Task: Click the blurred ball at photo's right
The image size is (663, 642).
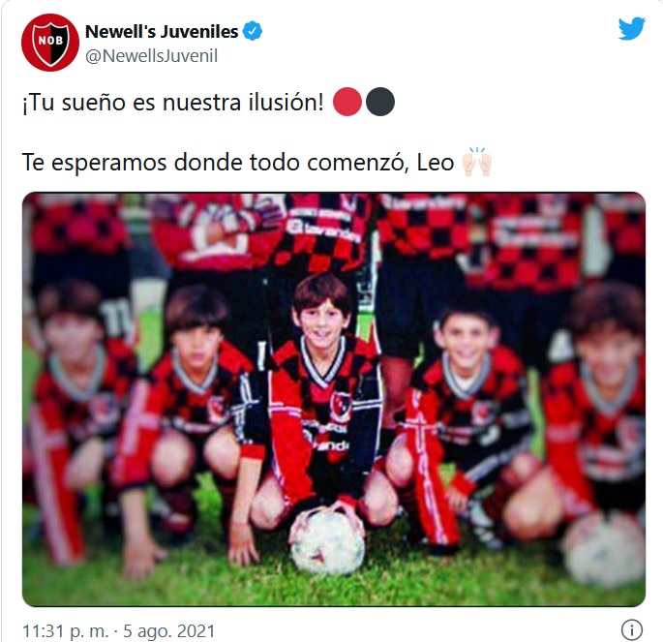Action: [602, 550]
